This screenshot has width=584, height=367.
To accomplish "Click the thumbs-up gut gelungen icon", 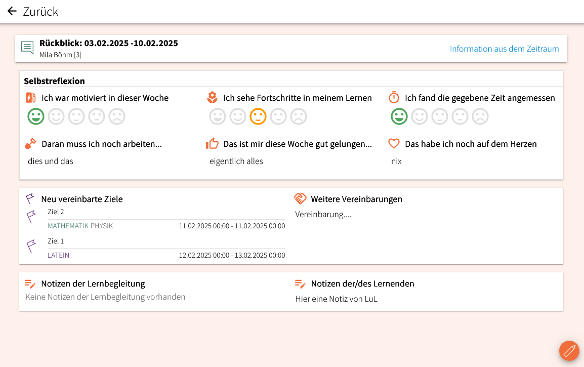I will pyautogui.click(x=213, y=143).
